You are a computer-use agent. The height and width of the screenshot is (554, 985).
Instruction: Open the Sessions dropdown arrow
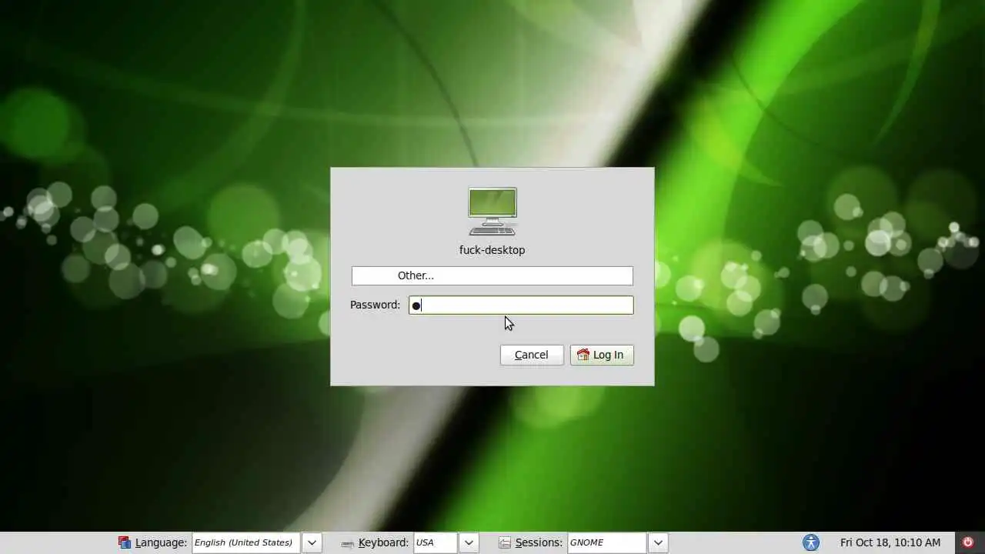(x=658, y=542)
